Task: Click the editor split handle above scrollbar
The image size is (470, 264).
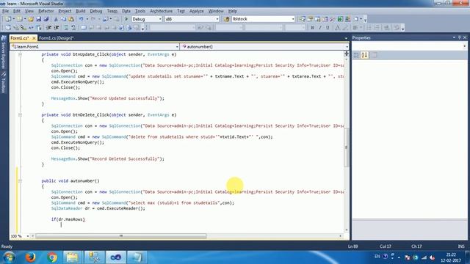Action: point(346,54)
